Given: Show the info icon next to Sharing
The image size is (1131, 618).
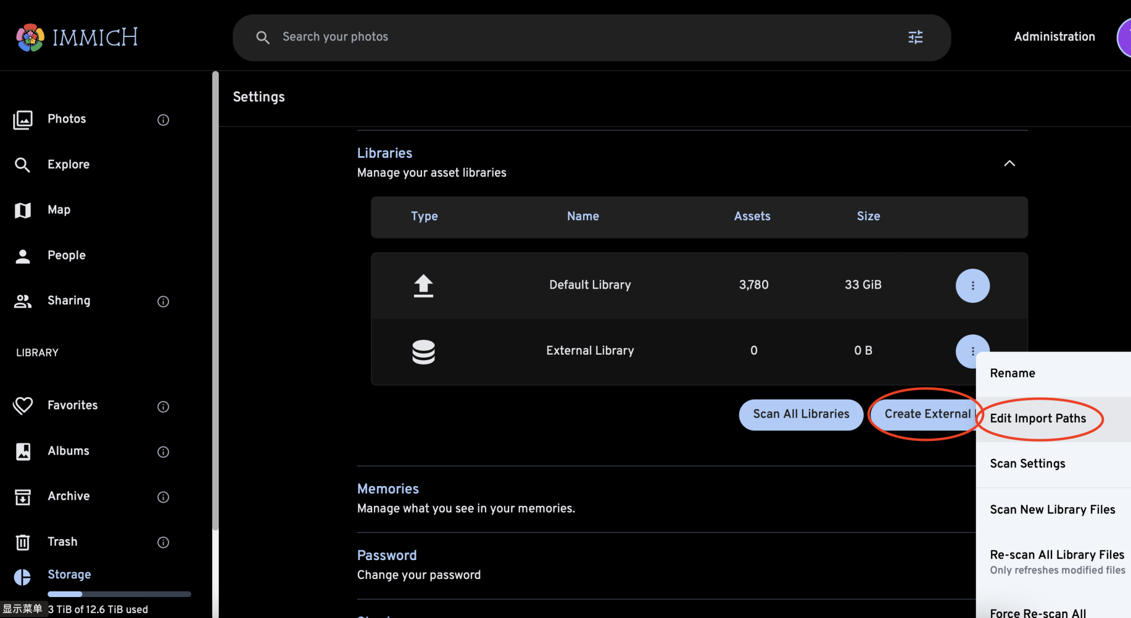Looking at the screenshot, I should 163,301.
